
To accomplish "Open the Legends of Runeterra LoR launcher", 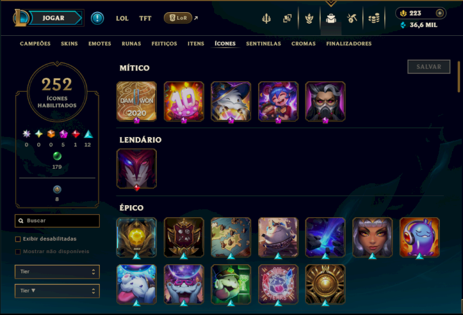I will pyautogui.click(x=178, y=18).
